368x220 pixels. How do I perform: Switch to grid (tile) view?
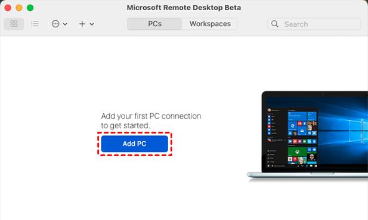[x=14, y=24]
